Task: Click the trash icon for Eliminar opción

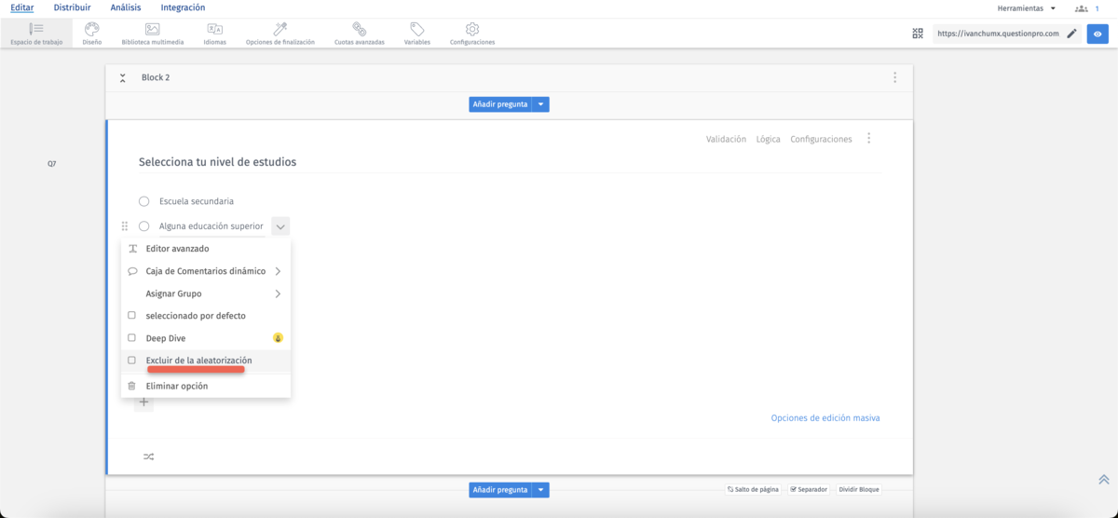Action: point(131,386)
